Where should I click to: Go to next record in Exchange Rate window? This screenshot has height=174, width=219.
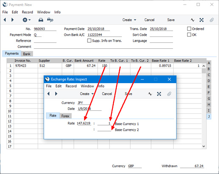point(56,94)
